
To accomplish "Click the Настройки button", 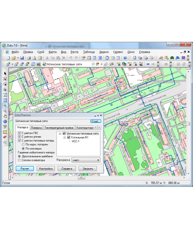I will pyautogui.click(x=46, y=168).
